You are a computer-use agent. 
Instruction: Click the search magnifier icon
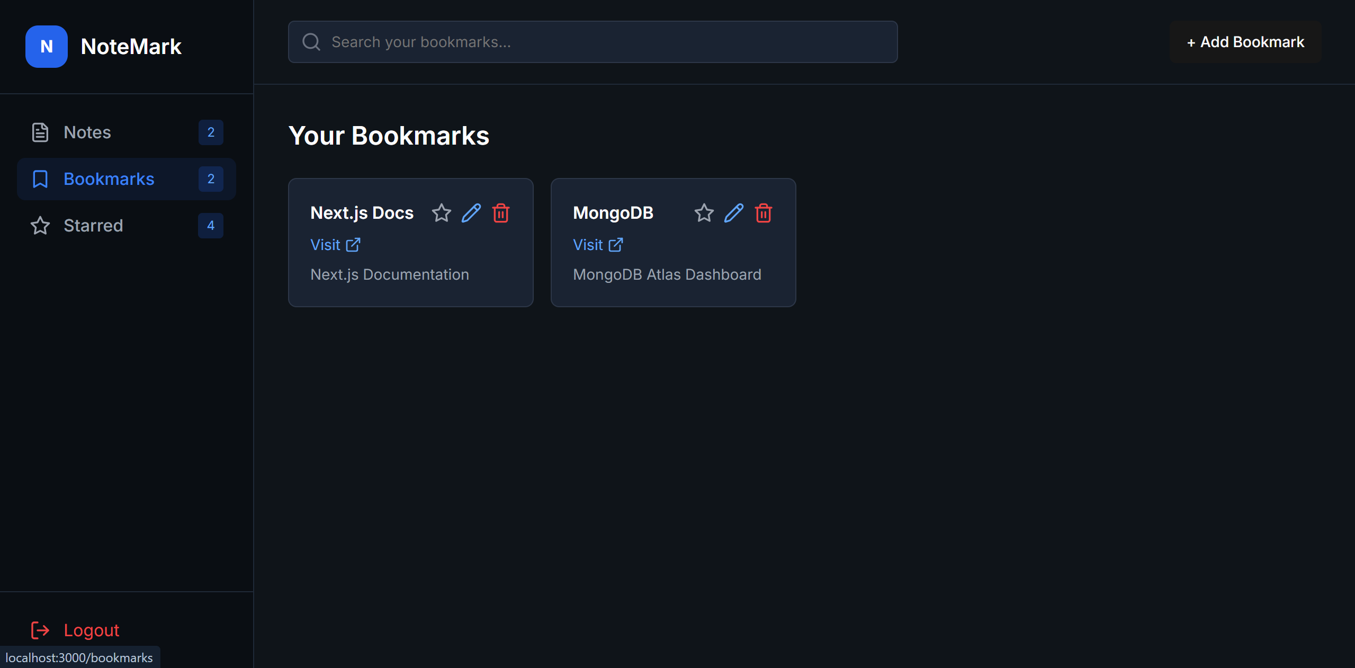click(311, 42)
